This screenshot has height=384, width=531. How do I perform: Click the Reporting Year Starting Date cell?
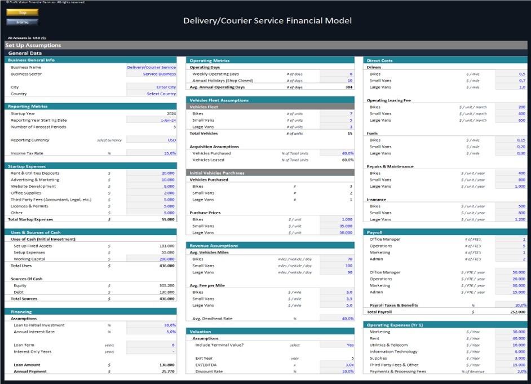coord(152,120)
